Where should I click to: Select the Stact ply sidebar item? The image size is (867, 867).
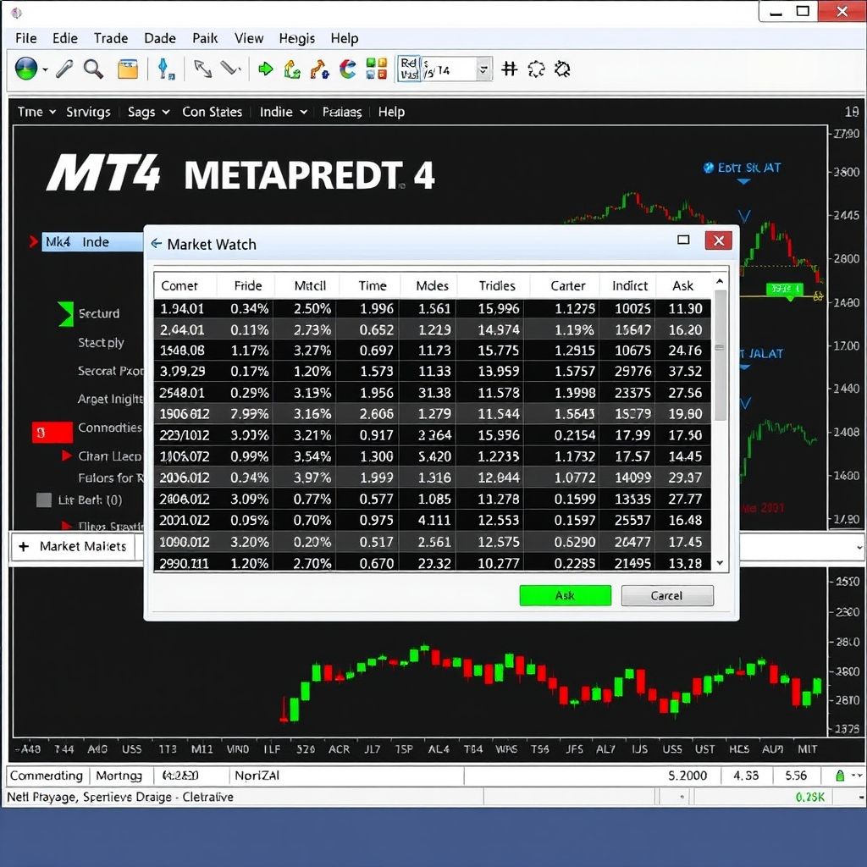pos(101,343)
